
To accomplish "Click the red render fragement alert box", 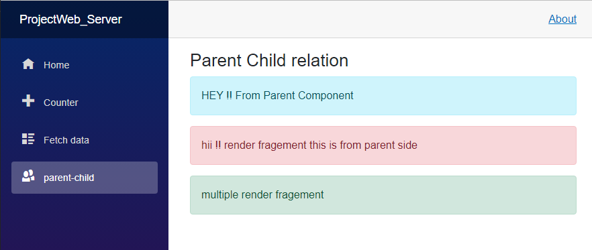I will (383, 145).
